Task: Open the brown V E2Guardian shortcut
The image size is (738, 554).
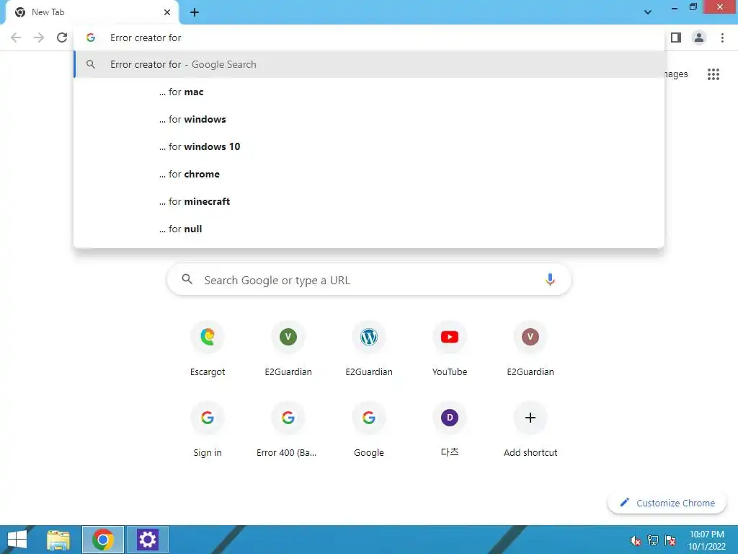Action: (x=530, y=349)
